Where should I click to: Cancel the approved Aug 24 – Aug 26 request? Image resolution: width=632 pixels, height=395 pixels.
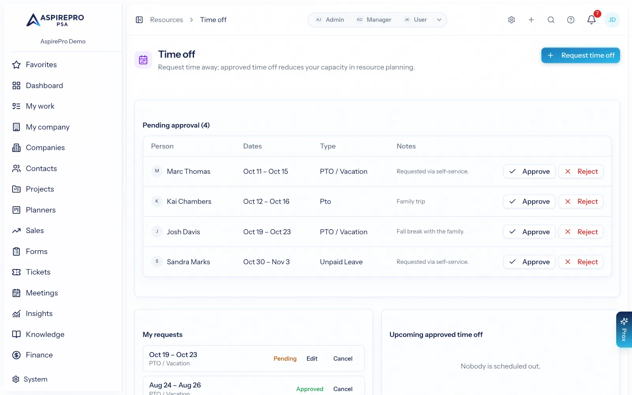343,389
